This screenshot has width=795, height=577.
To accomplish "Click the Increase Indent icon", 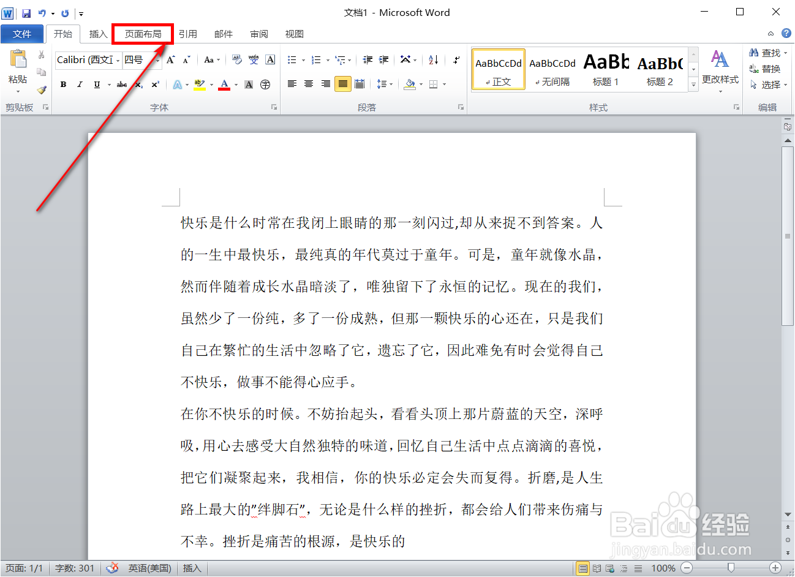I will pos(384,59).
